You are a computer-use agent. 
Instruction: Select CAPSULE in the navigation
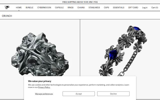(59, 7)
